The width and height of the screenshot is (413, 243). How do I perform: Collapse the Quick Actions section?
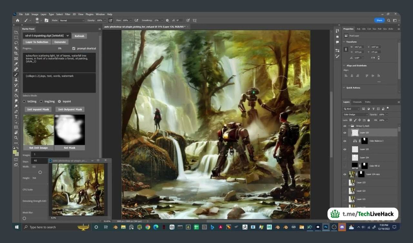pos(344,88)
